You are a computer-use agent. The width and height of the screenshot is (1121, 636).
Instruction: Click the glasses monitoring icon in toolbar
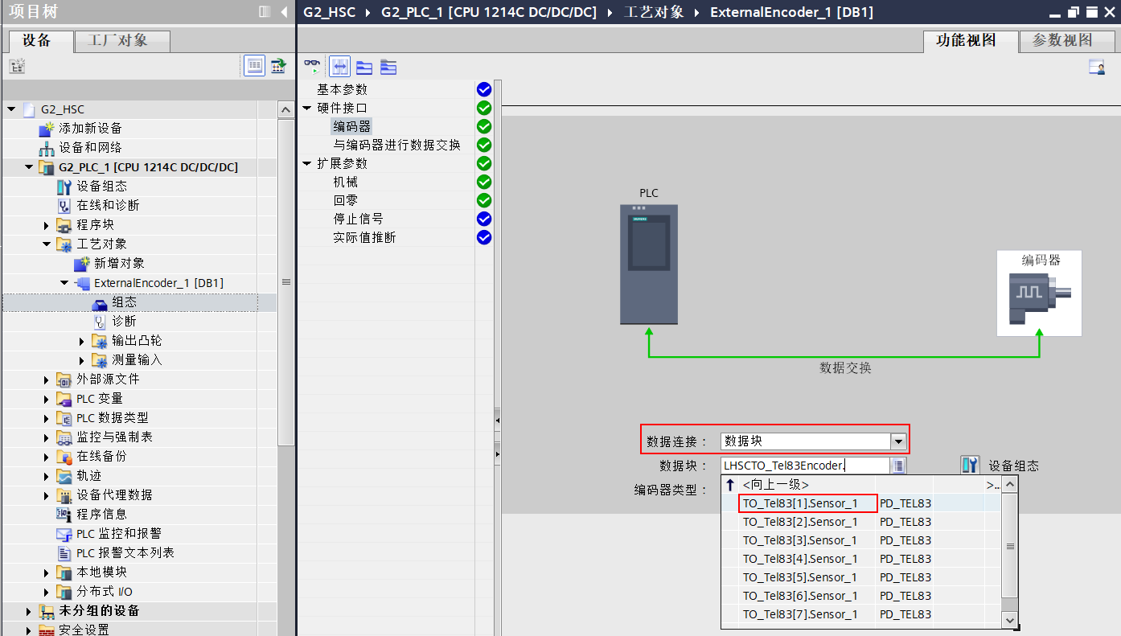pyautogui.click(x=312, y=67)
